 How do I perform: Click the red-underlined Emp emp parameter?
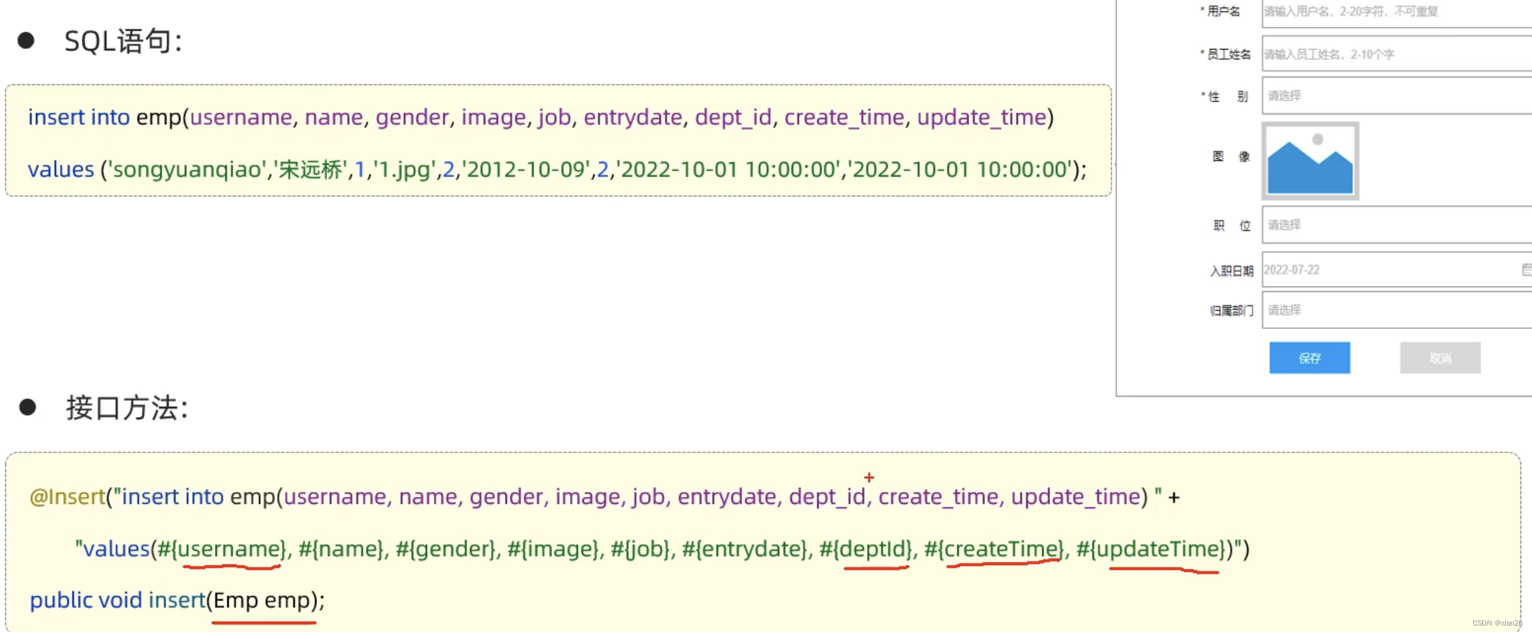point(261,600)
